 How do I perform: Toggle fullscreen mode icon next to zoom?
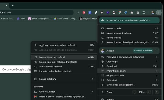157,92
